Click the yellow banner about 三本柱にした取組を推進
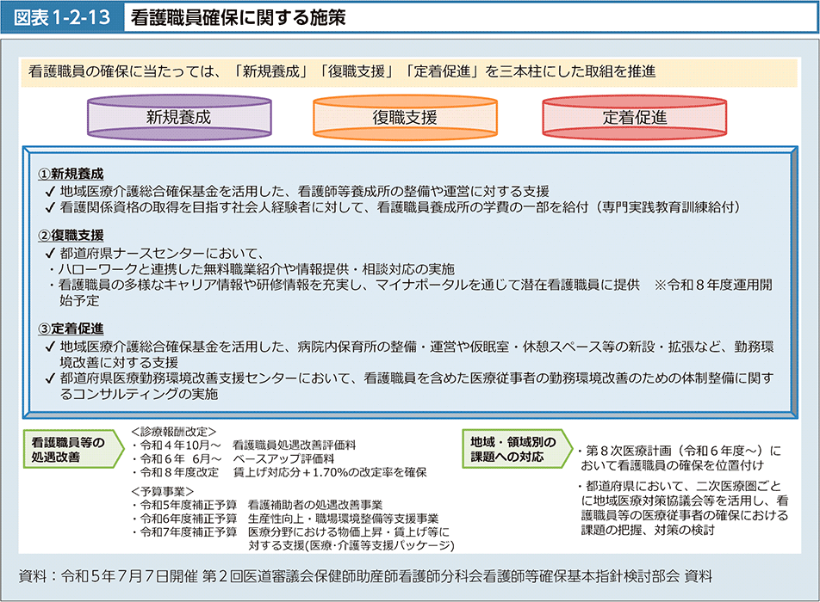Screen dimensions: 820x602 pos(409,71)
